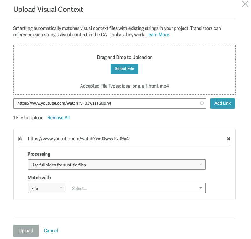Viewport: 251px width, 239px height.
Task: Click the Accepted File Types text
Action: pos(124,86)
